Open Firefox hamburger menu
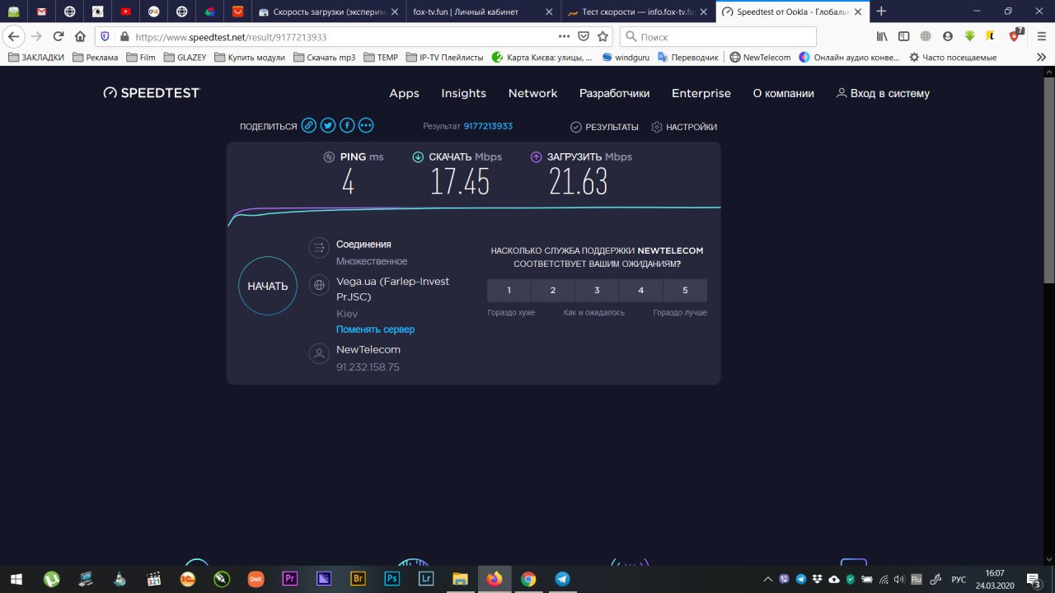Image resolution: width=1055 pixels, height=593 pixels. point(1040,36)
